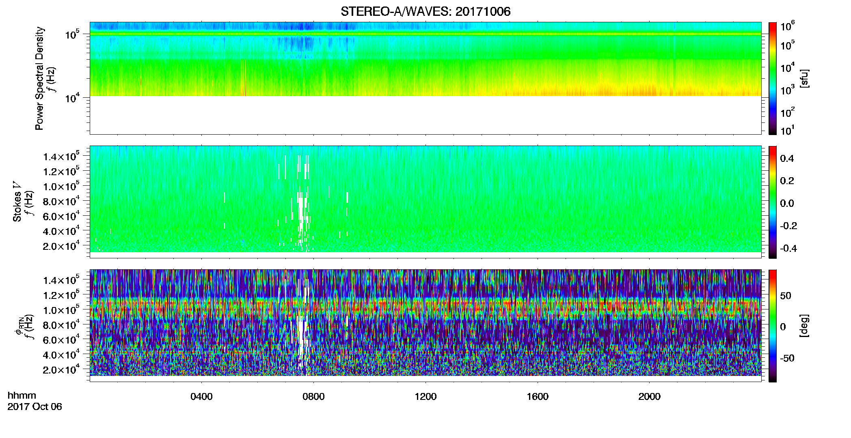Click the -50 tick on degree color bar
851x438 pixels.
787,358
